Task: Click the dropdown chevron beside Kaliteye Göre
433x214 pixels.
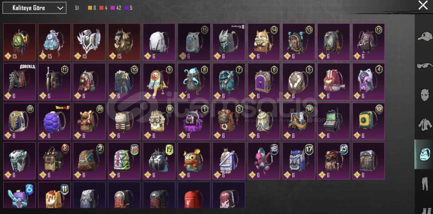Action: coord(60,8)
